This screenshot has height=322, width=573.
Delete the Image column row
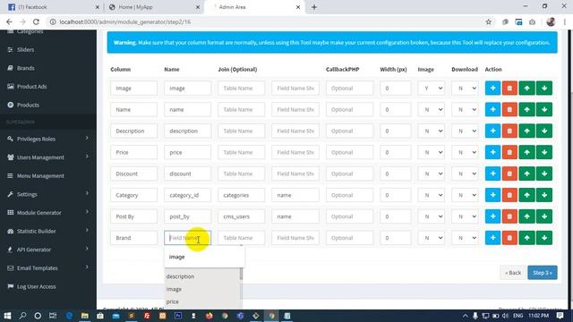[x=509, y=88]
